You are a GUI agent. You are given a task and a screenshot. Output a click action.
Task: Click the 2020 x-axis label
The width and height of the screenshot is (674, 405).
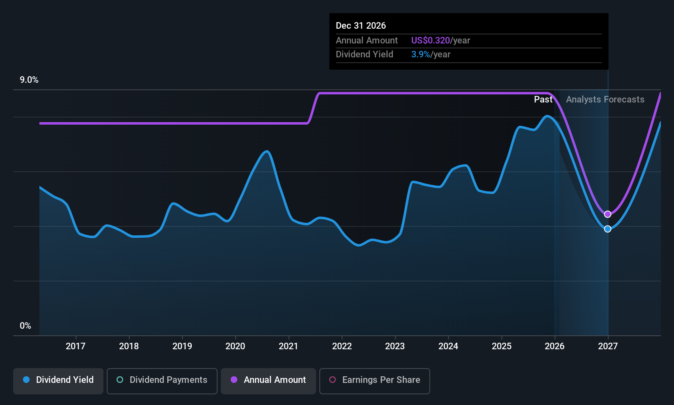tap(235, 346)
